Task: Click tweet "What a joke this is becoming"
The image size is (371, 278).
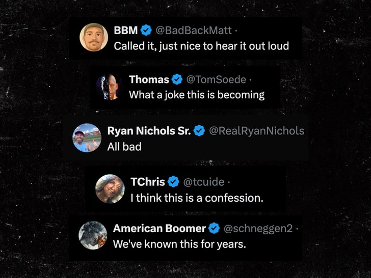Action: tap(197, 95)
